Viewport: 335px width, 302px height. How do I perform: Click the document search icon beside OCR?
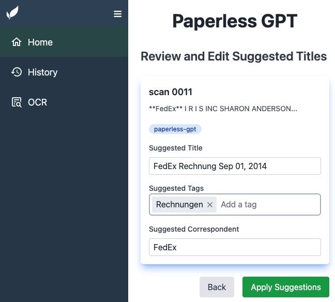(x=17, y=102)
